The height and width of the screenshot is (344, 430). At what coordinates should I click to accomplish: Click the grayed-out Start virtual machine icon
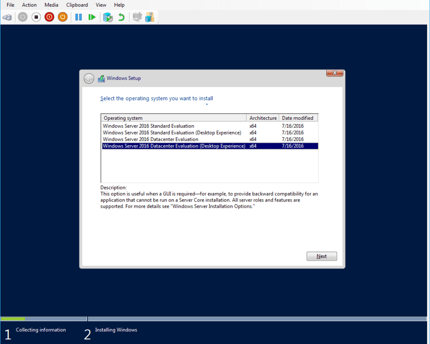(x=23, y=17)
